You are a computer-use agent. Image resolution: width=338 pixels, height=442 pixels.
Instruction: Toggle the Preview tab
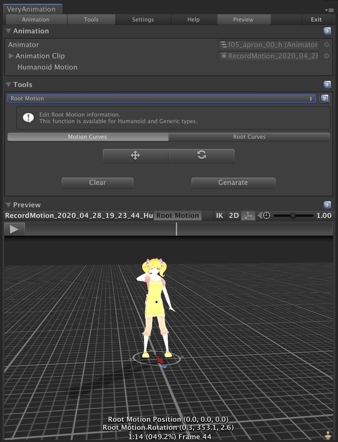pyautogui.click(x=243, y=20)
